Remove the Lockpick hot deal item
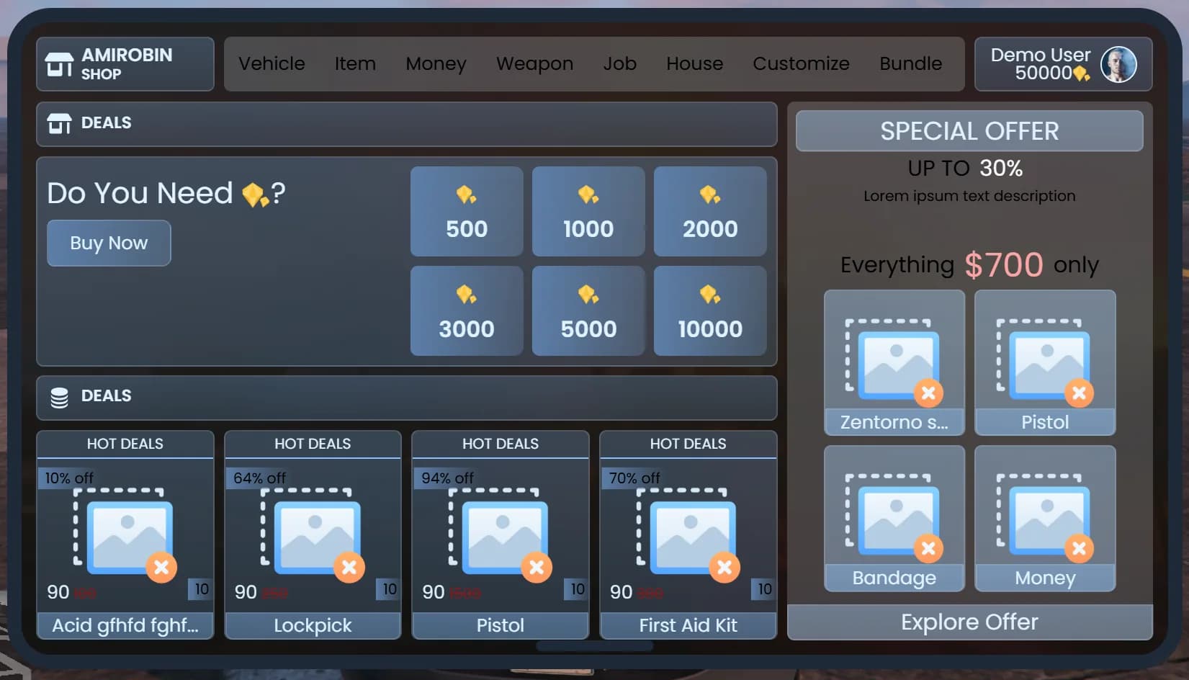This screenshot has width=1189, height=680. (x=349, y=568)
